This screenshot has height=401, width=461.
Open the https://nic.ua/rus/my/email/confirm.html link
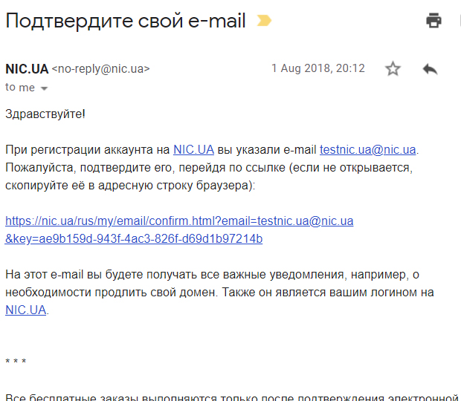tap(179, 221)
